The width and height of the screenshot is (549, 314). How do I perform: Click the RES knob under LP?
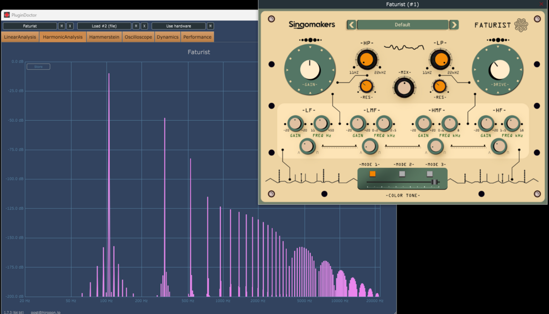coord(440,86)
